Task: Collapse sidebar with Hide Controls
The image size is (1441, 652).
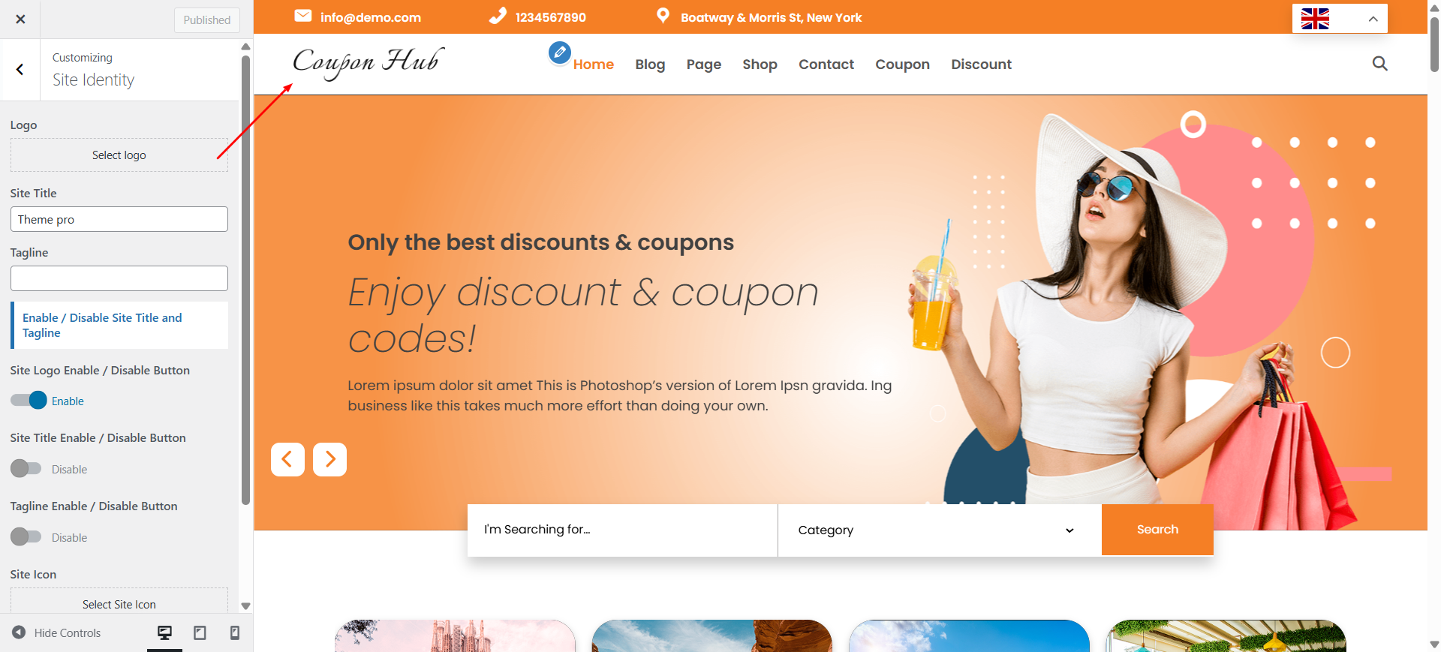Action: (x=56, y=632)
